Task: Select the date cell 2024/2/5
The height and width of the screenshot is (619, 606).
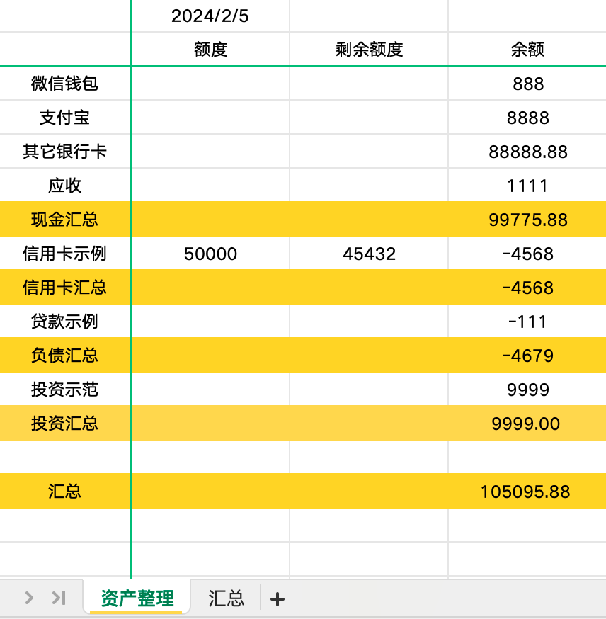Action: [x=210, y=16]
